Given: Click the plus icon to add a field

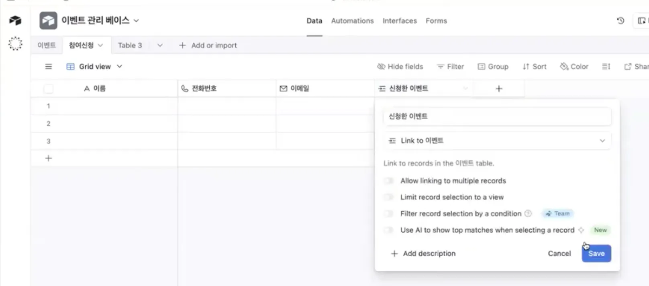Looking at the screenshot, I should tap(499, 89).
